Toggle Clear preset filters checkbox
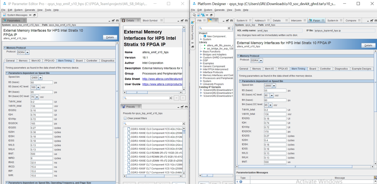Viewport: 377px width, 184px height. click(125, 118)
